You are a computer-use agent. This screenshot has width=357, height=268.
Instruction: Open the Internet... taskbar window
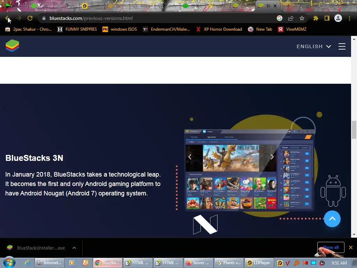pos(50,263)
